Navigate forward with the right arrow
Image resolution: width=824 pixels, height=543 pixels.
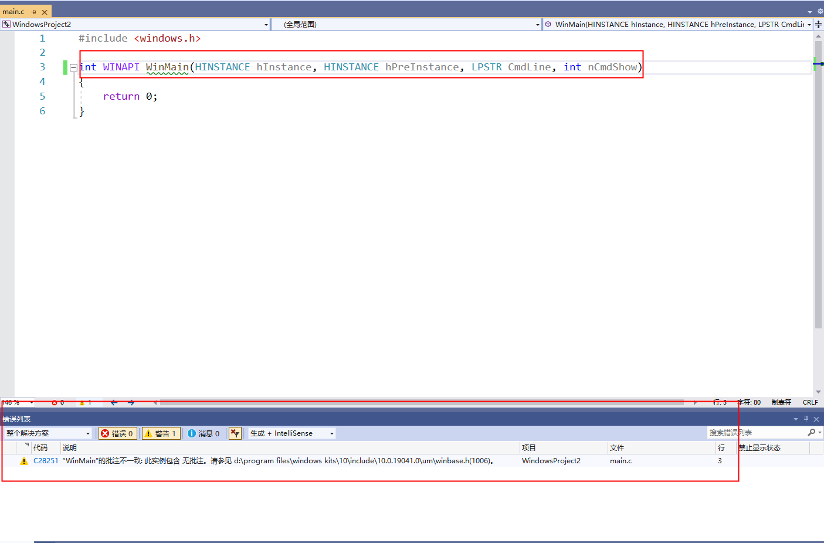tap(131, 402)
